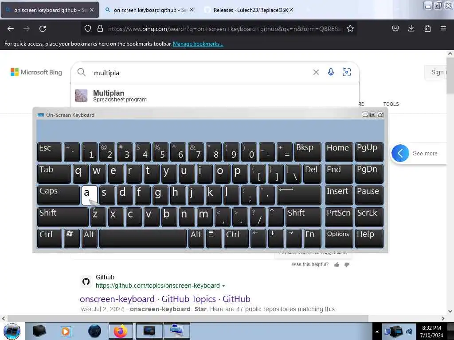The width and height of the screenshot is (454, 340).
Task: Open onscreen-keyboard GitHub Topics result
Action: tap(165, 299)
